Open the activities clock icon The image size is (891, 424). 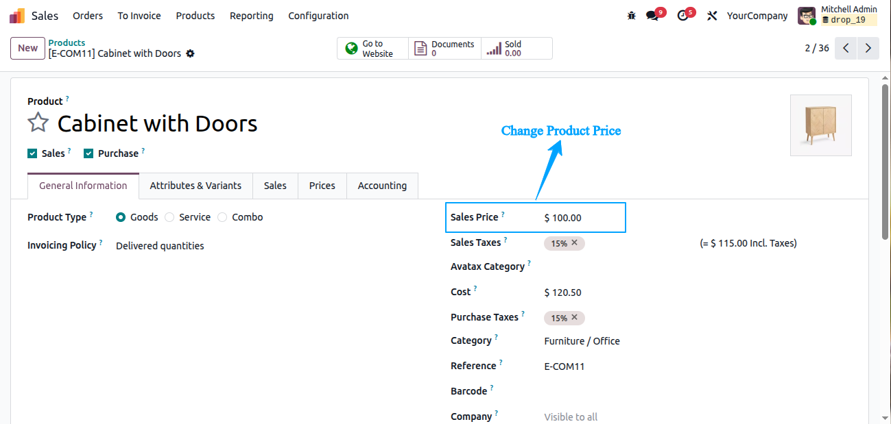pos(682,16)
